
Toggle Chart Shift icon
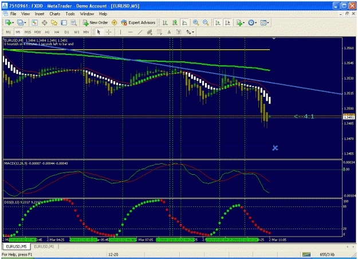227,22
